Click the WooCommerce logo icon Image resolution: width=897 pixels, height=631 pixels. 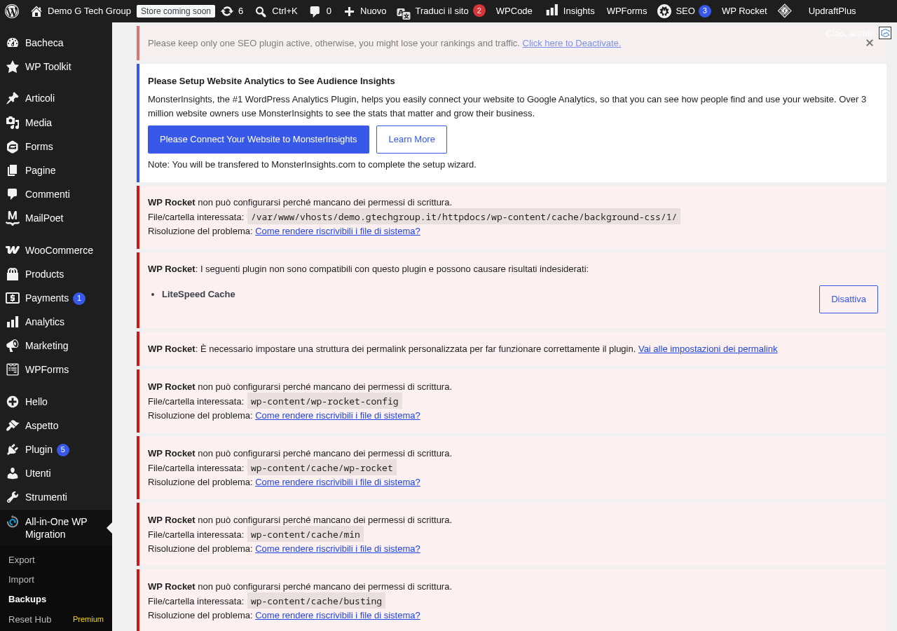coord(13,250)
